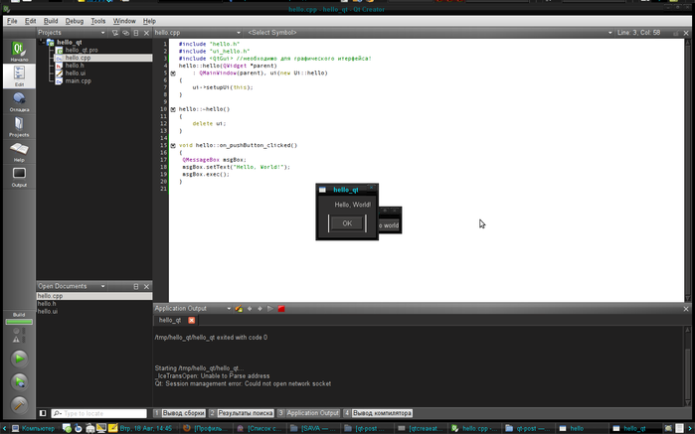Open the Отладка debug mode
The image size is (695, 434).
pyautogui.click(x=19, y=101)
